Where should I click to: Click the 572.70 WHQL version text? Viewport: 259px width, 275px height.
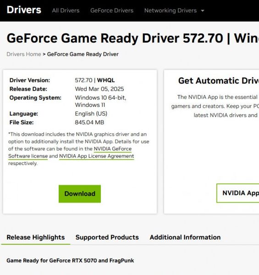pos(95,80)
